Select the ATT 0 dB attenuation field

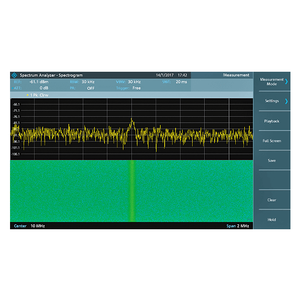click(x=44, y=88)
